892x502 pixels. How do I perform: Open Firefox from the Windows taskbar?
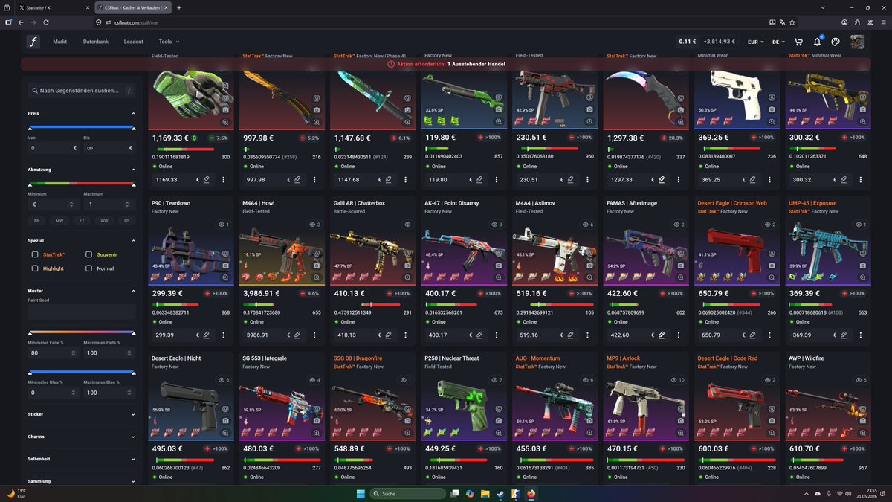click(531, 493)
